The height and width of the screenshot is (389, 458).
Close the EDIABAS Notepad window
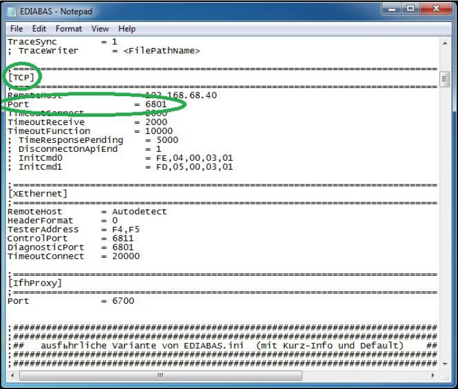[436, 9]
